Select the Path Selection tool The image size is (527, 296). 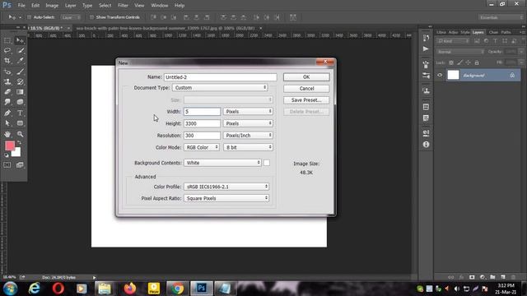point(7,123)
